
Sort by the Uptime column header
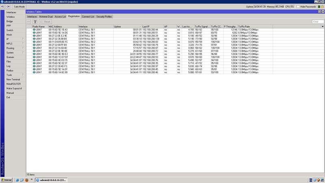[128, 26]
